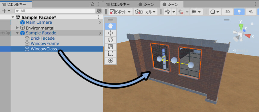Select the Rect tool
The height and width of the screenshot is (112, 259).
click(x=110, y=54)
